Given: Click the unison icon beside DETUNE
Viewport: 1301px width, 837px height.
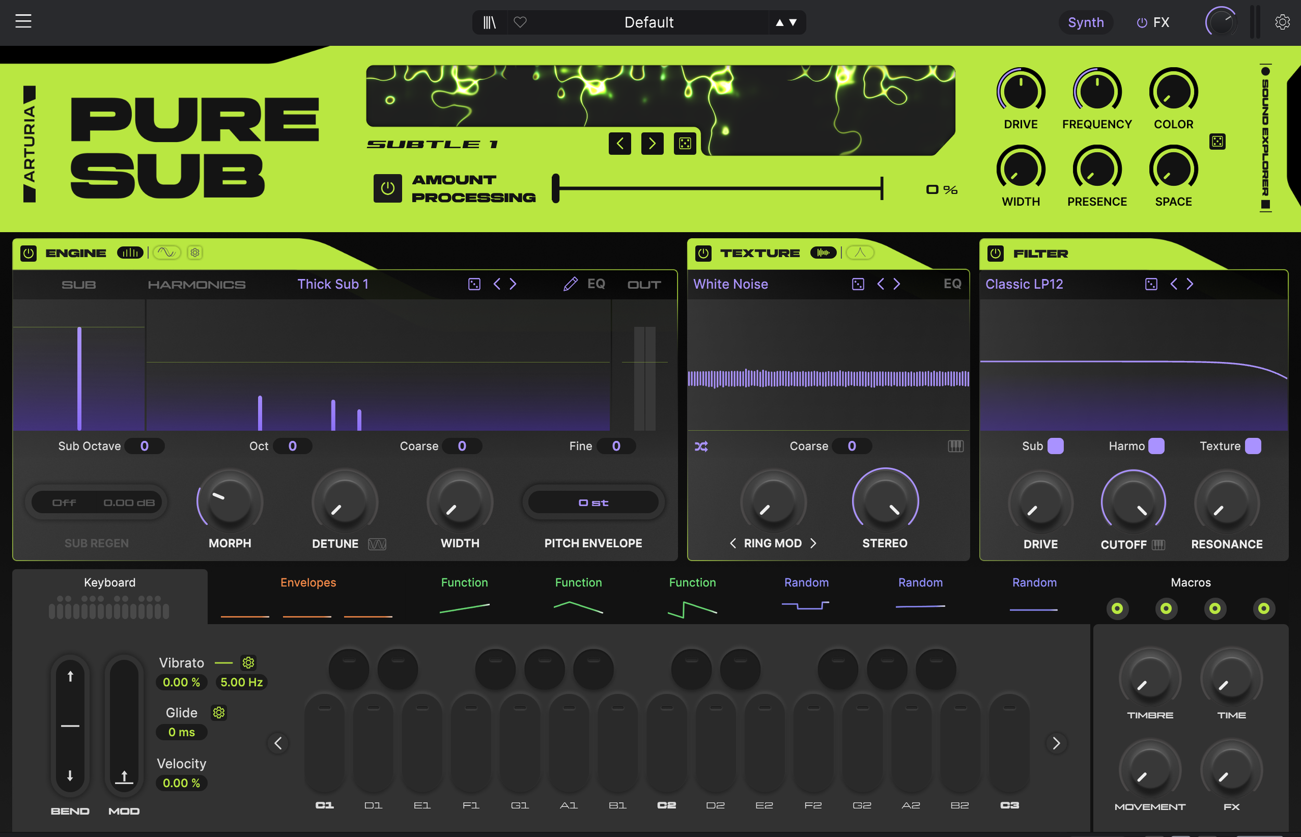Looking at the screenshot, I should (377, 544).
